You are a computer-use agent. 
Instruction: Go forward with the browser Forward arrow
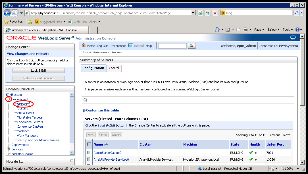(x=15, y=13)
